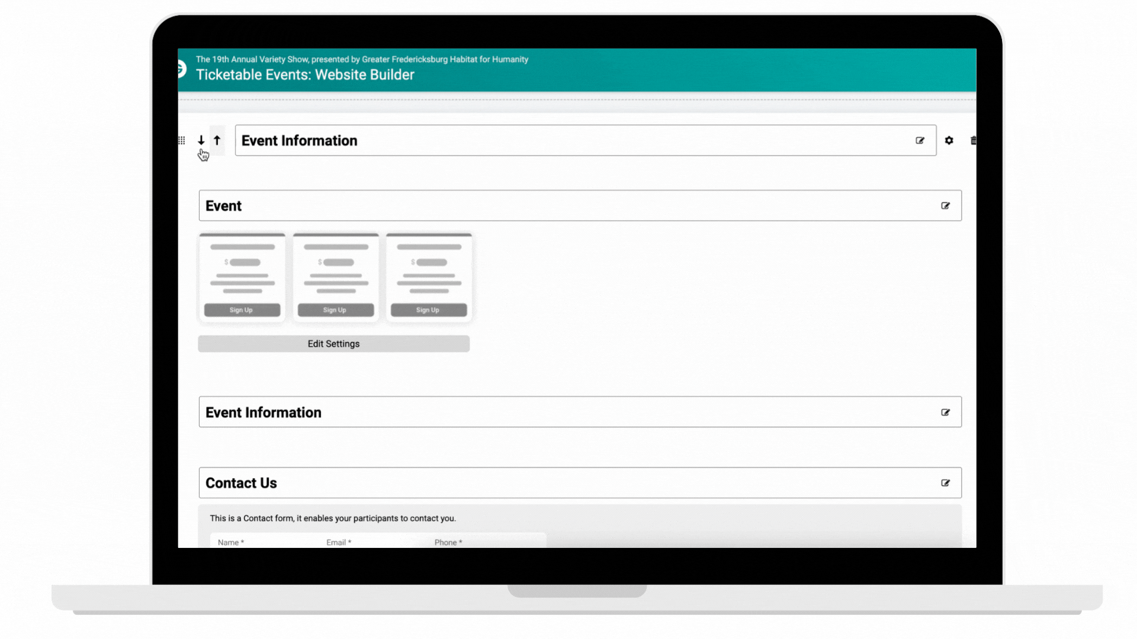1137x639 pixels.
Task: Click first ticket card Sign Up button
Action: pos(242,310)
